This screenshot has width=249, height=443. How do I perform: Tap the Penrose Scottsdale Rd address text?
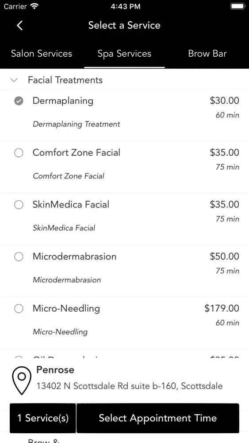pyautogui.click(x=130, y=386)
